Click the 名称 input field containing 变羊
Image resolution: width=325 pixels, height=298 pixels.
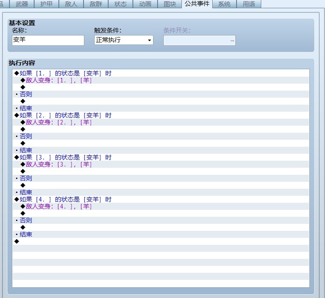tap(48, 40)
